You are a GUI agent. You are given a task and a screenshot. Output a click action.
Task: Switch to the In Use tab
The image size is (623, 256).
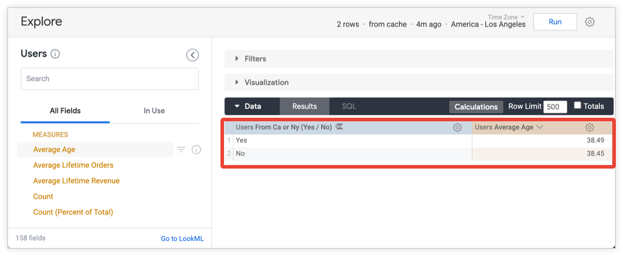(154, 111)
